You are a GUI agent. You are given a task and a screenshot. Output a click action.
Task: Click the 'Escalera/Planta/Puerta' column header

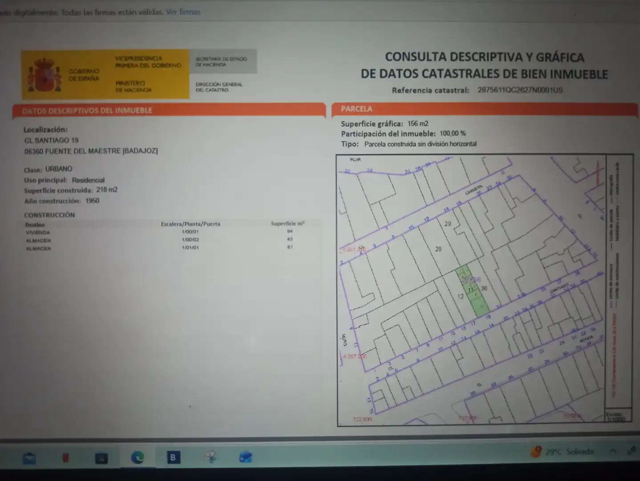190,224
